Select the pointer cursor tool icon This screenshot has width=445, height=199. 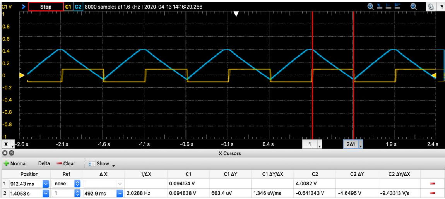click(x=380, y=7)
